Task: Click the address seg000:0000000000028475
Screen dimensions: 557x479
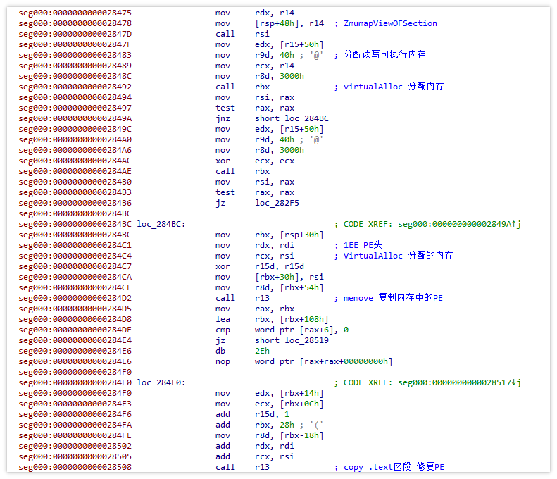Action: 75,13
